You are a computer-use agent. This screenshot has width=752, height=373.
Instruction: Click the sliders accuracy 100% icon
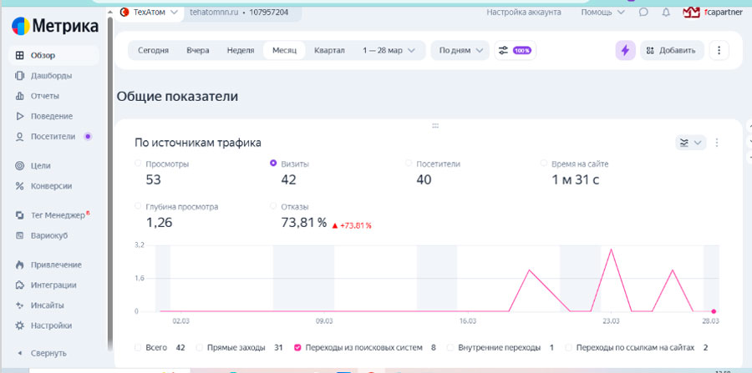coord(516,50)
